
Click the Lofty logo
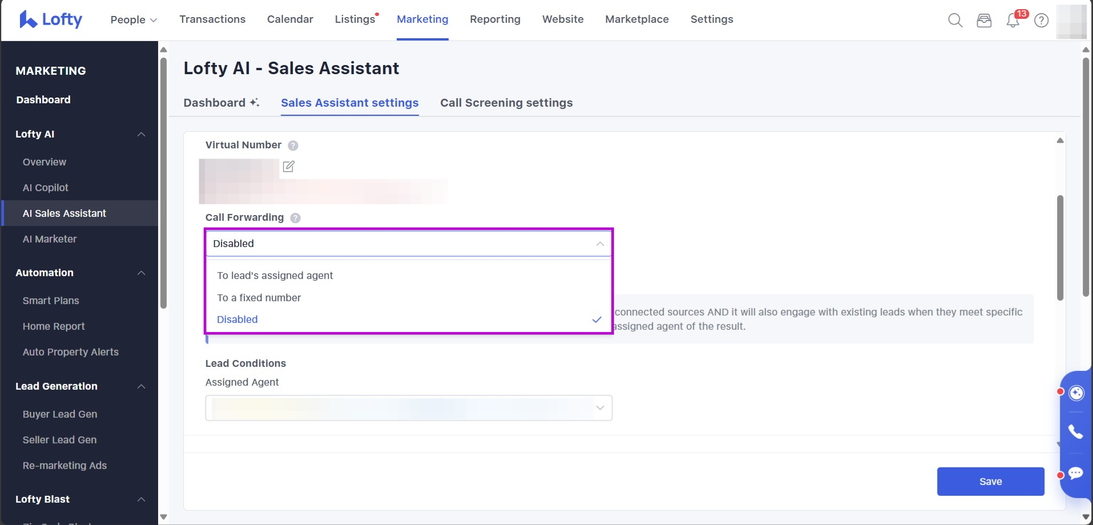point(51,19)
